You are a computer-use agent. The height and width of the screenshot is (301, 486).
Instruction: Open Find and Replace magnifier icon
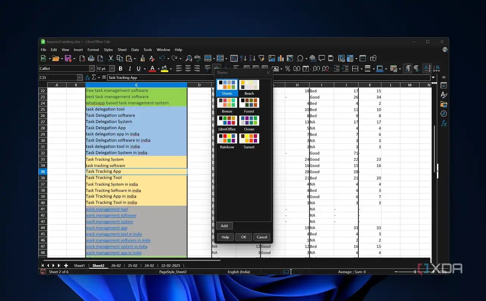pyautogui.click(x=188, y=58)
